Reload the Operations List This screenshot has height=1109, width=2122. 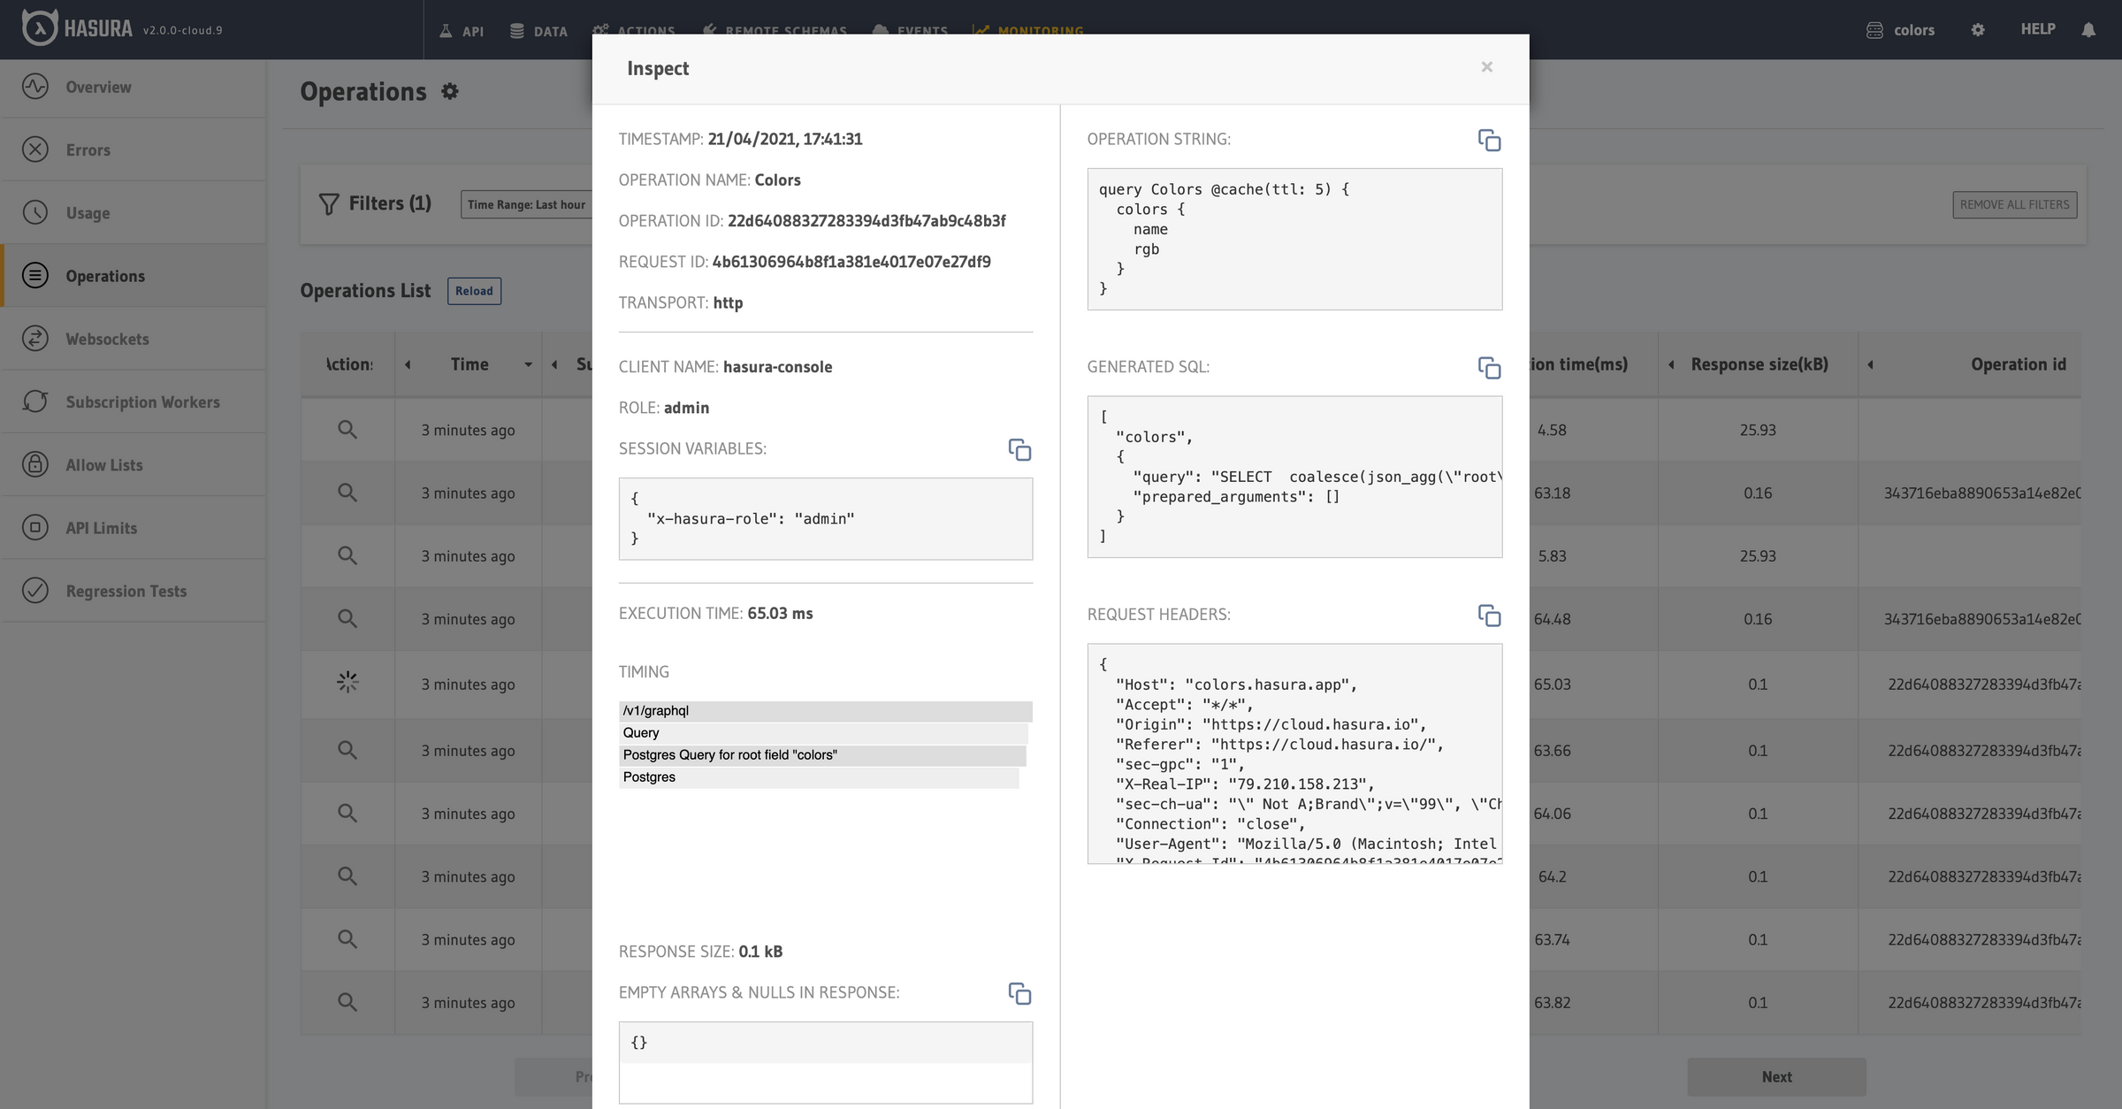coord(474,290)
